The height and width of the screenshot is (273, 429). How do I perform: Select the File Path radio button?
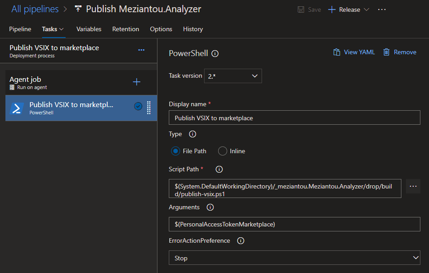click(176, 151)
